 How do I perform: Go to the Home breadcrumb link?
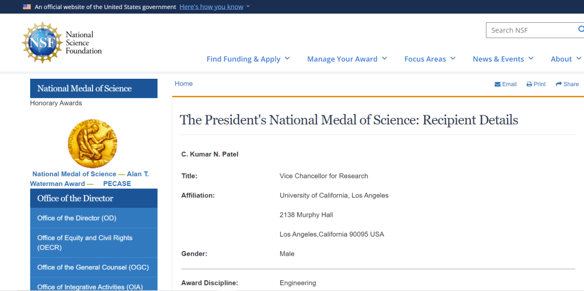(x=184, y=84)
